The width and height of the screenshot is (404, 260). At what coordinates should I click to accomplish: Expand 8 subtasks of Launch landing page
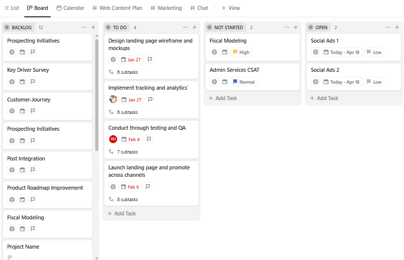[x=124, y=199]
